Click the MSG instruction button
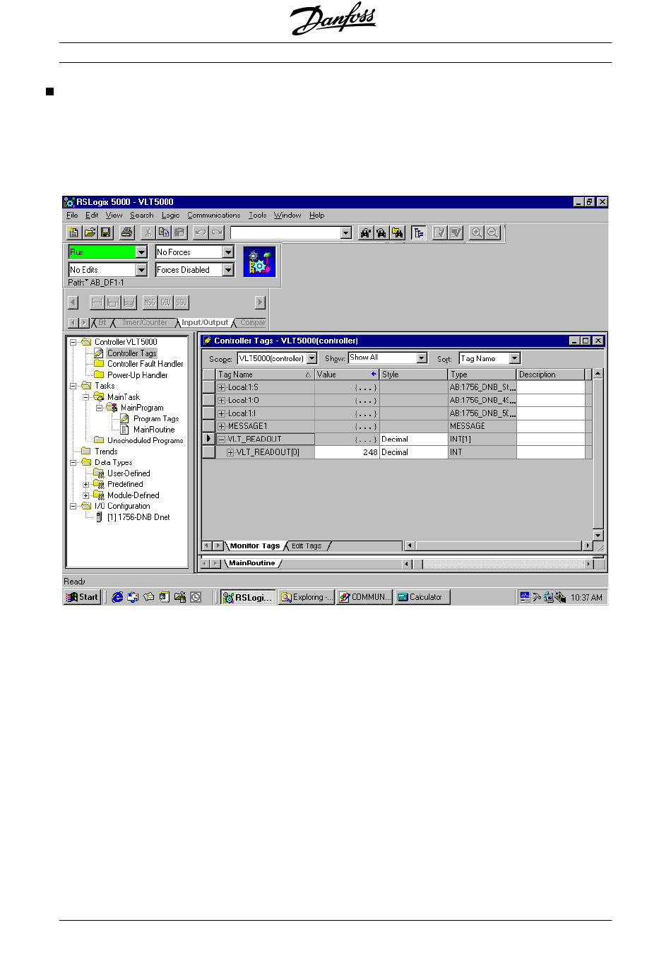Viewport: 671px width, 961px height. pyautogui.click(x=150, y=302)
